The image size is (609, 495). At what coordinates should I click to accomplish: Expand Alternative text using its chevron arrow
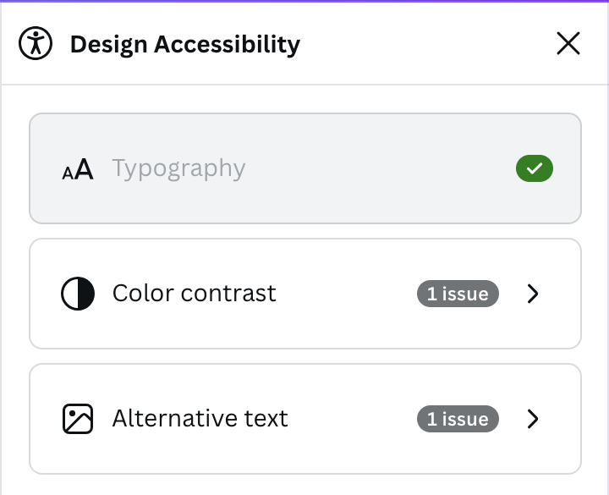pyautogui.click(x=533, y=419)
